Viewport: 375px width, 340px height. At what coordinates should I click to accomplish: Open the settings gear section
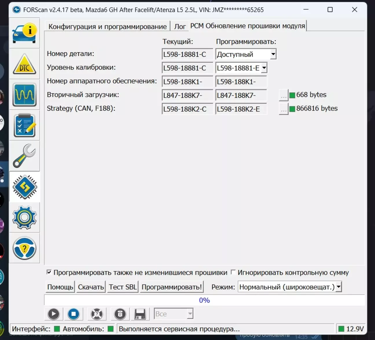coord(25,217)
